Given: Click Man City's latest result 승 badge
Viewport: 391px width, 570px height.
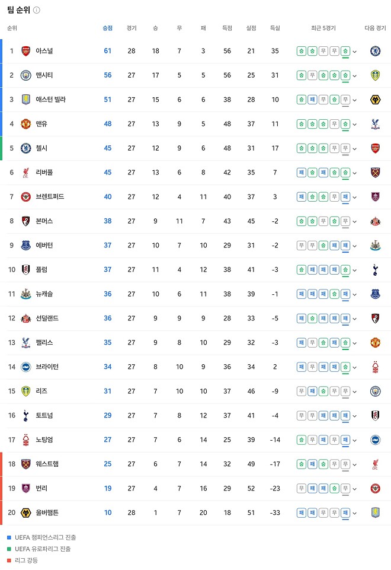Looking at the screenshot, I should pos(345,75).
